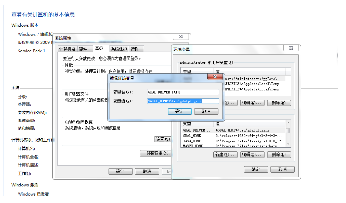Select MAVEN_HOME system variable row
346x203 pixels.
(x=233, y=146)
